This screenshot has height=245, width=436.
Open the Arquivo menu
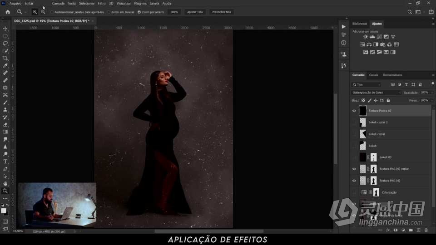(x=15, y=3)
